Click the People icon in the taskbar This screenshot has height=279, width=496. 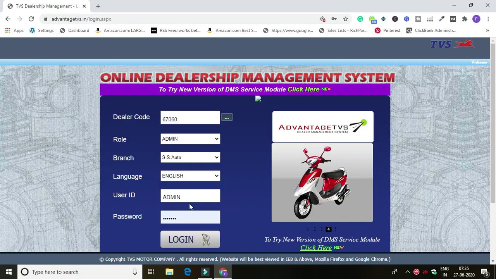coord(395,272)
